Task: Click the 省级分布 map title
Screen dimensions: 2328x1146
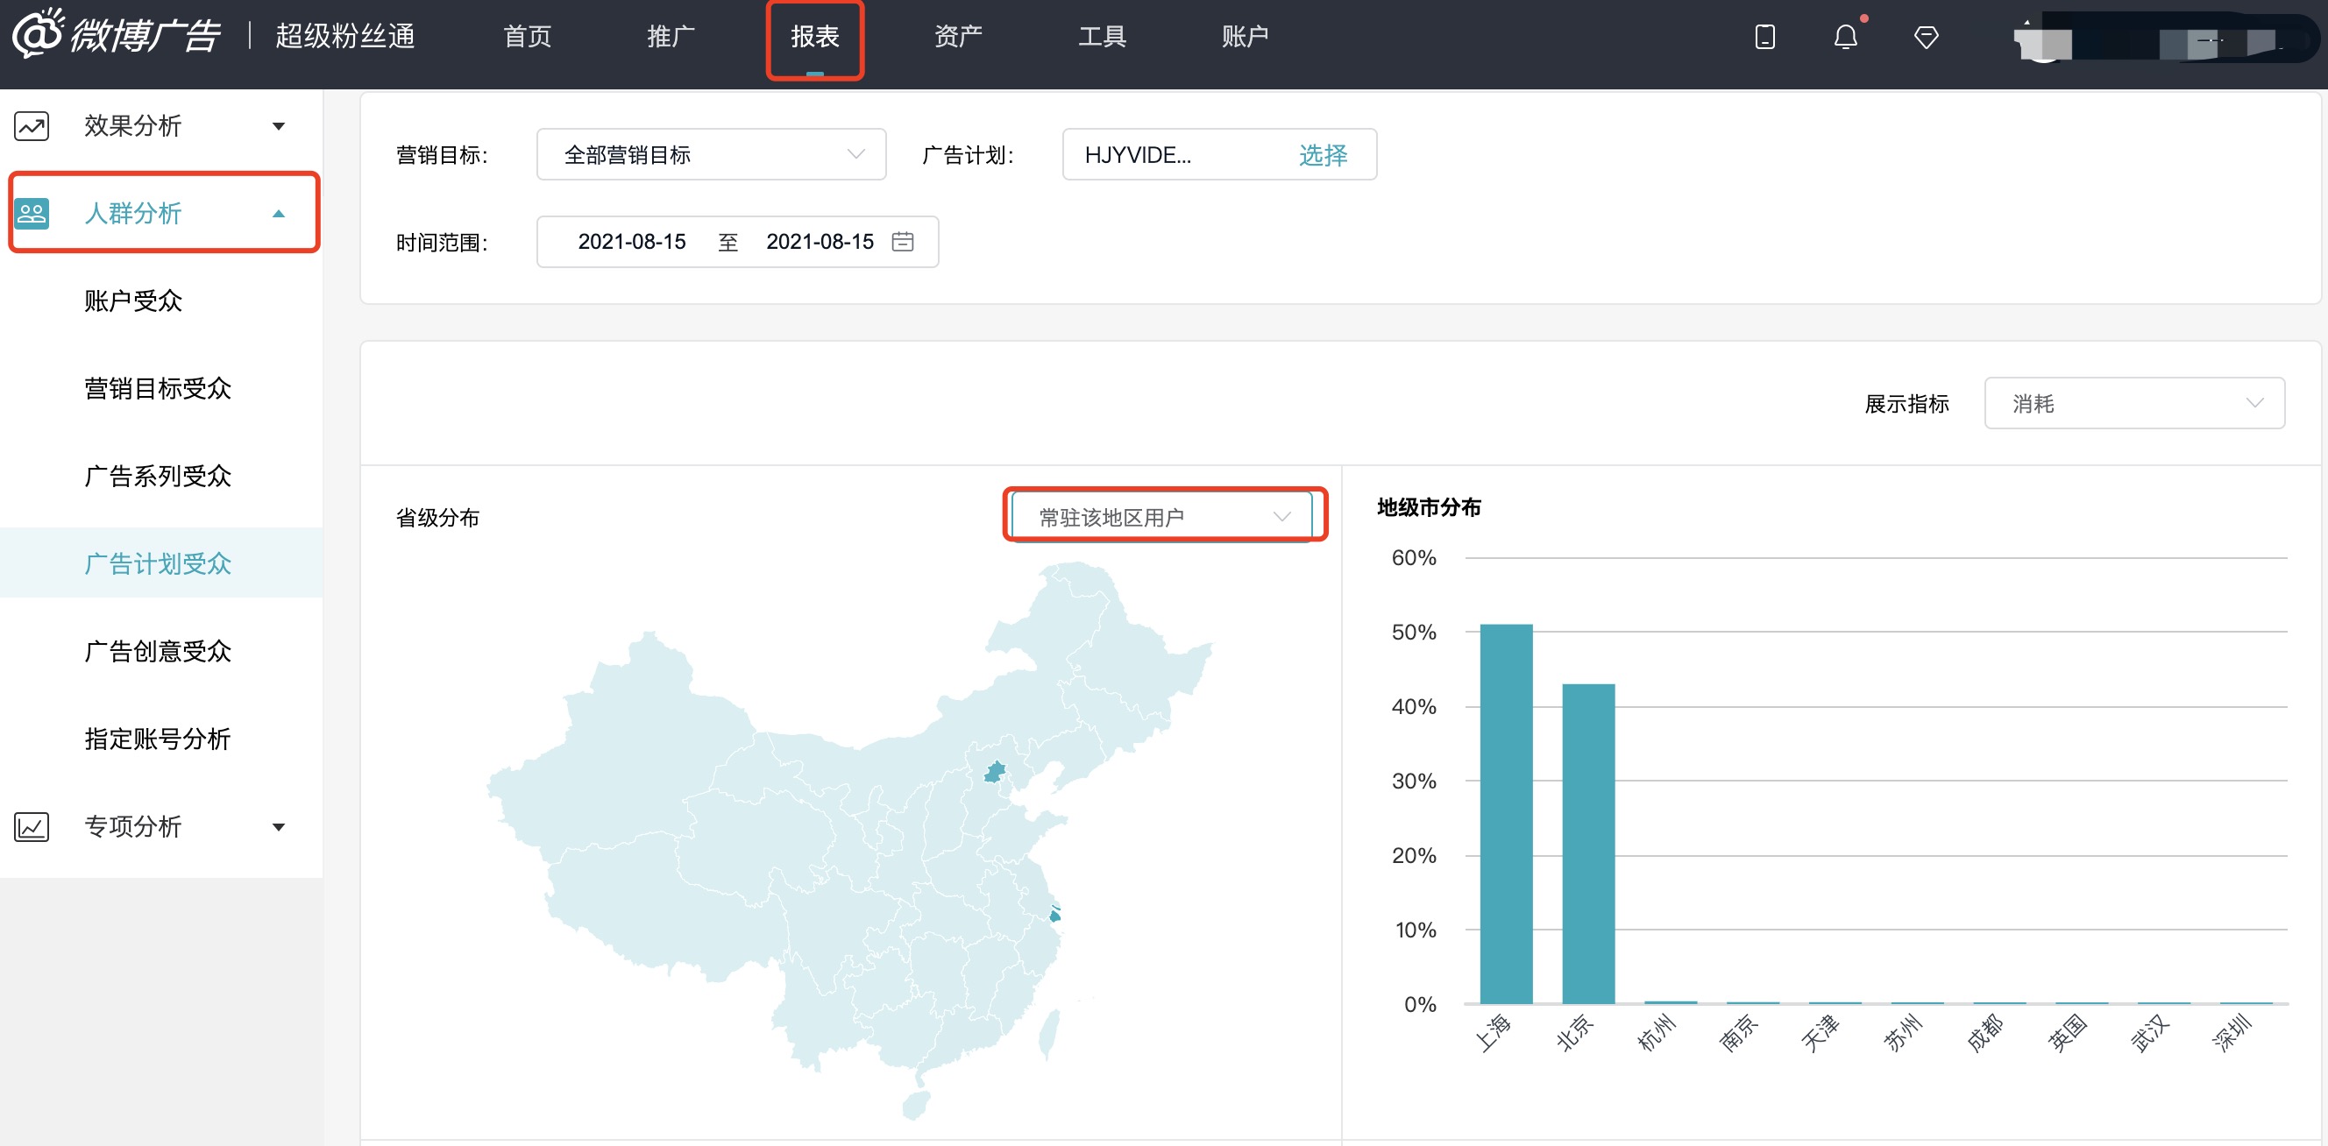Action: [x=437, y=518]
